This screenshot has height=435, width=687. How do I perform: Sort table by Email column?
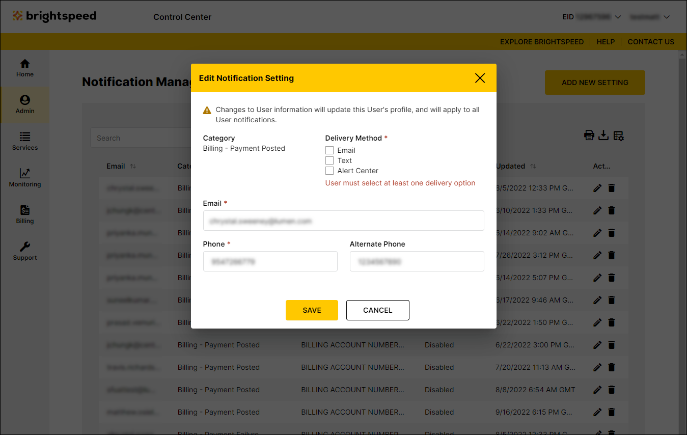point(133,166)
